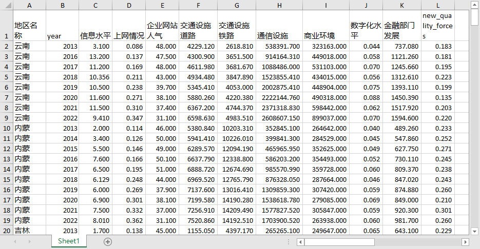Click the 商业环境 header cell
The width and height of the screenshot is (480, 249).
click(326, 25)
